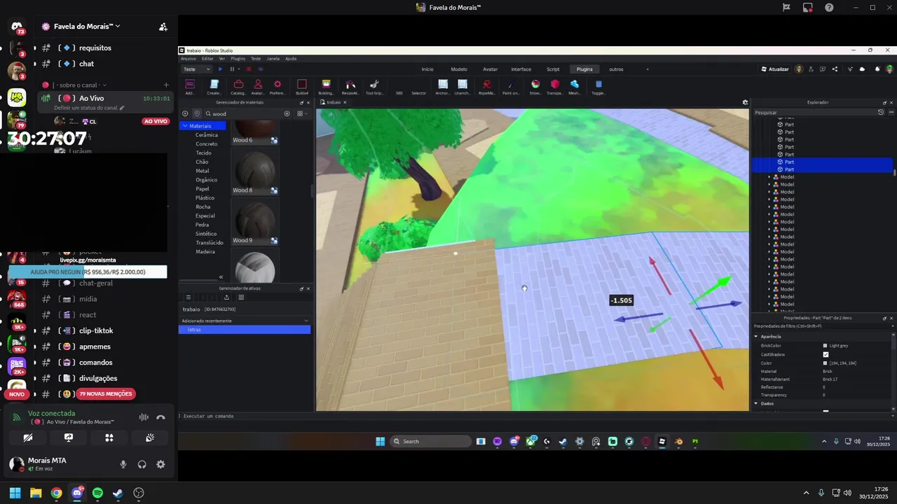
Task: Open Spotify from the Windows taskbar
Action: (97, 493)
